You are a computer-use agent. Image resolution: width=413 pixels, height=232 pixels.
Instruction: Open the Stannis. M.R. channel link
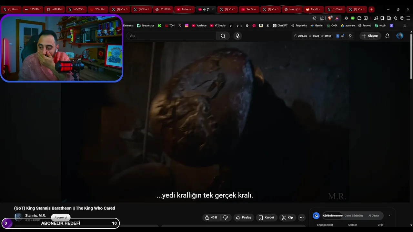pyautogui.click(x=35, y=216)
